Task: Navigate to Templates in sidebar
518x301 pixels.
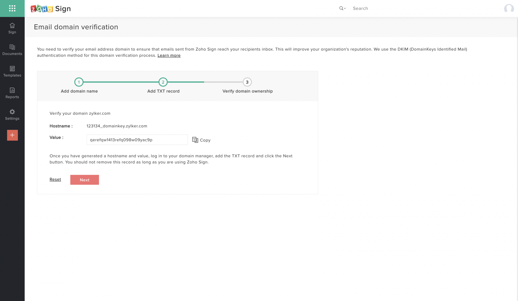Action: (12, 71)
